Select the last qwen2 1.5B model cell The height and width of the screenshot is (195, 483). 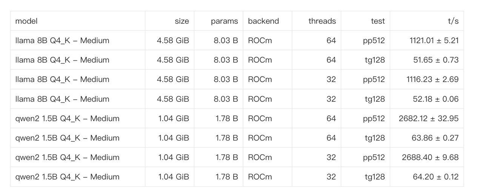pyautogui.click(x=77, y=177)
